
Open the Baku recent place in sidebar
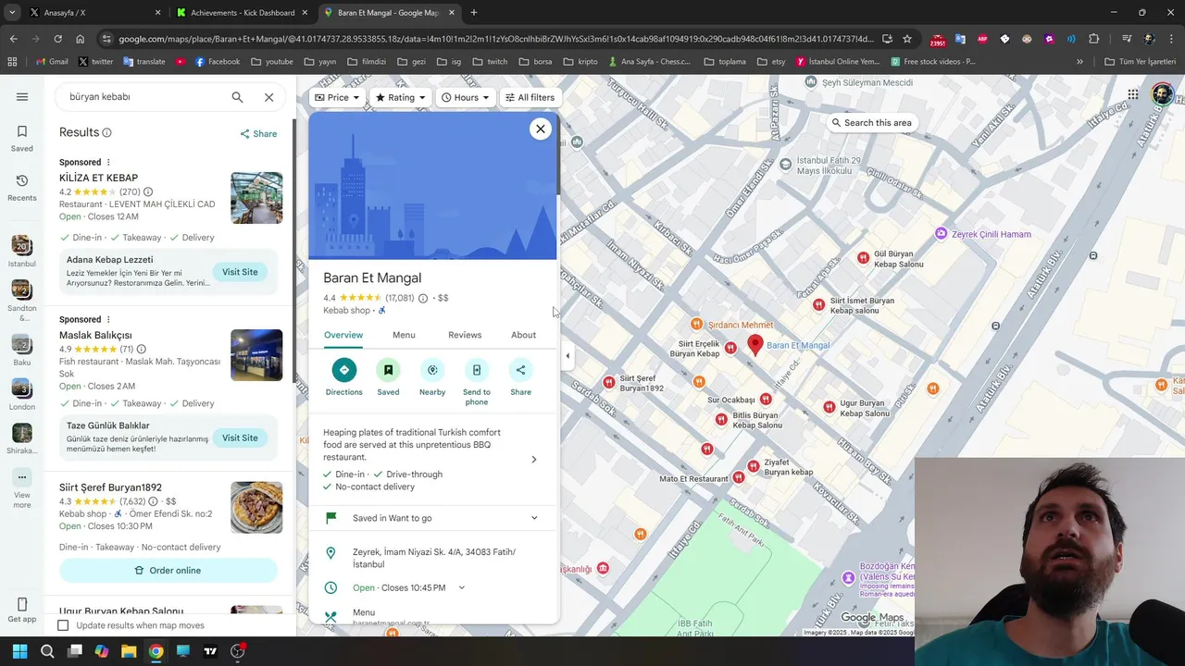click(22, 351)
